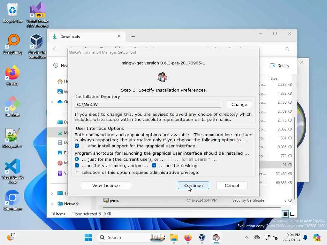
Task: Select the highlighted 91 KB file row
Action: 276,165
